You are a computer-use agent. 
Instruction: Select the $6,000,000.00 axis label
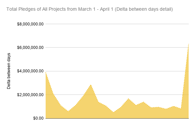pyautogui.click(x=30, y=48)
